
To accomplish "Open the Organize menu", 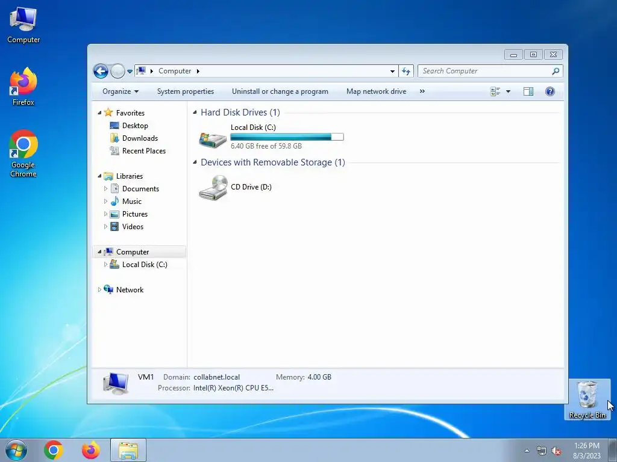I will tap(121, 91).
